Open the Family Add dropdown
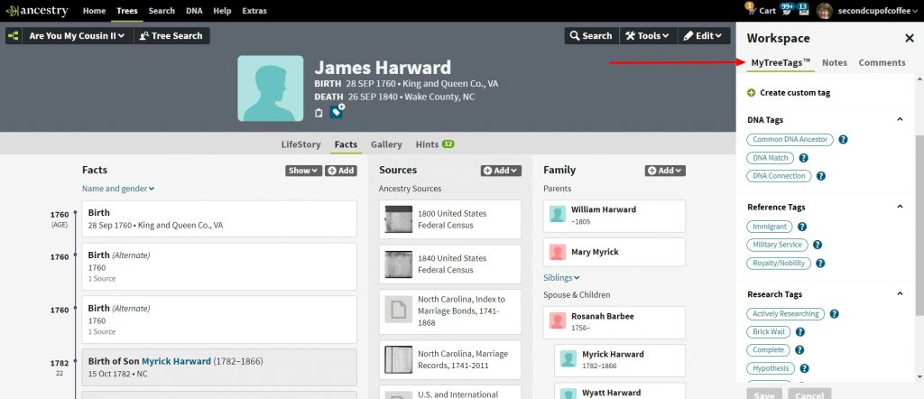The width and height of the screenshot is (924, 399). tap(665, 171)
